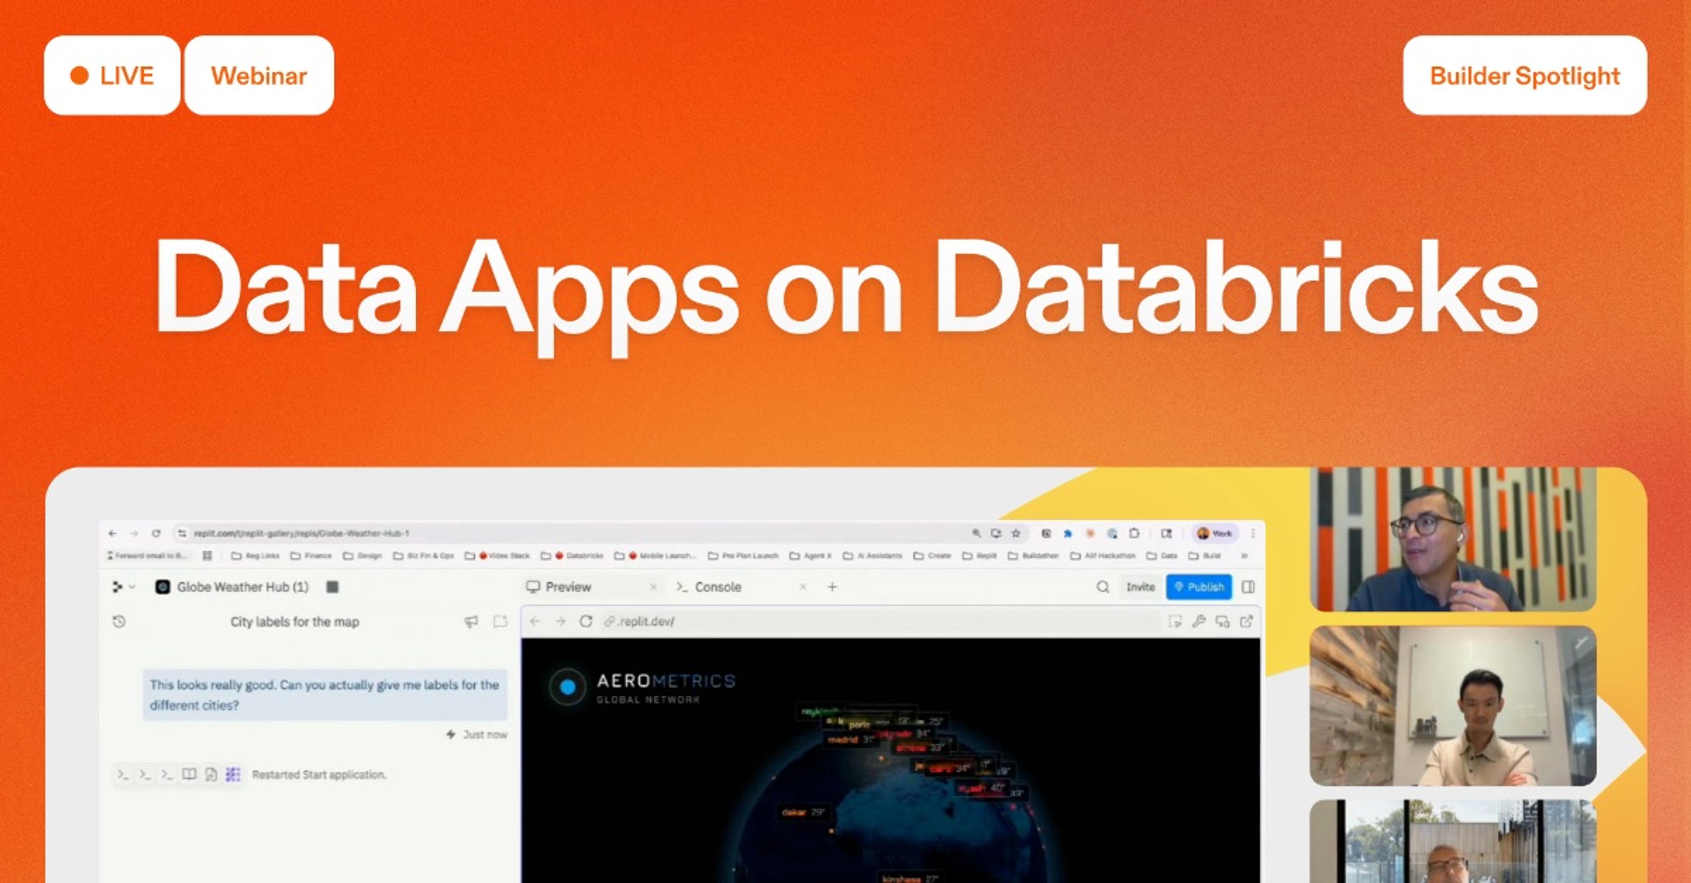
Task: Toggle the right side panel layout
Action: (x=1248, y=586)
